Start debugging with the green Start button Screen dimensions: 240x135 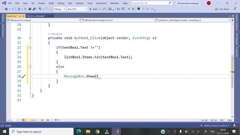(93, 9)
